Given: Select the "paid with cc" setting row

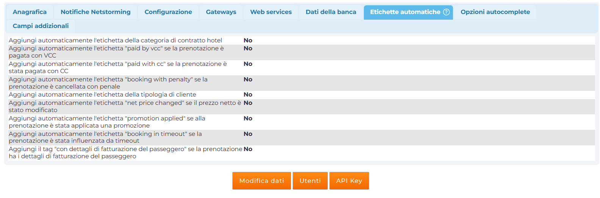Looking at the screenshot, I should coord(117,68).
